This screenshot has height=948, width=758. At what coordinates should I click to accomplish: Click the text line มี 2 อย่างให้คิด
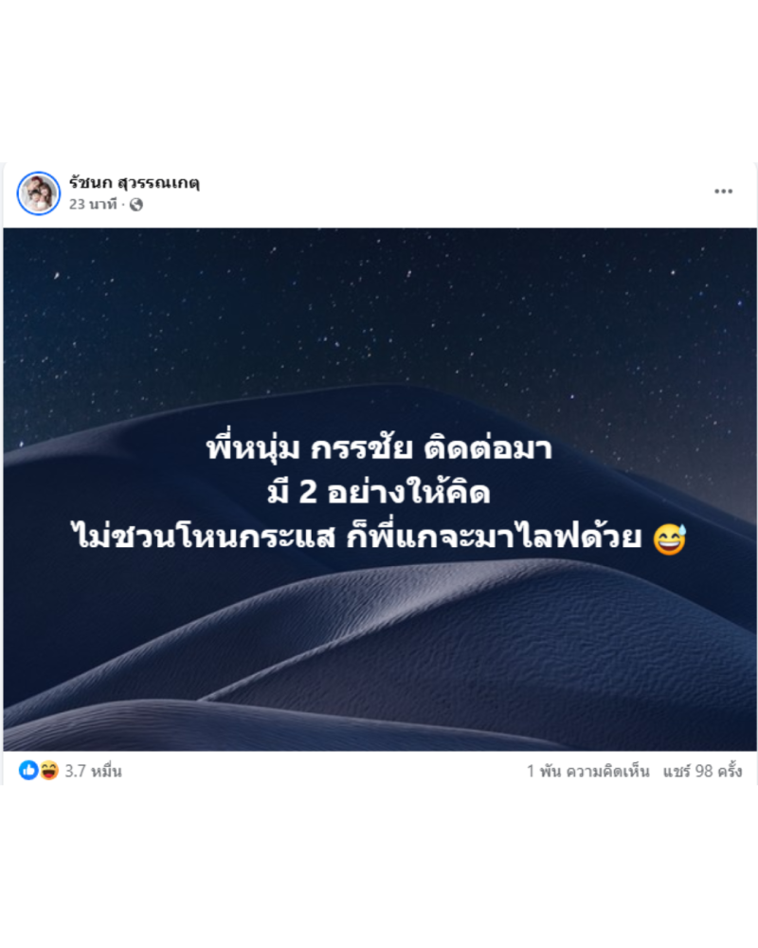(x=379, y=491)
